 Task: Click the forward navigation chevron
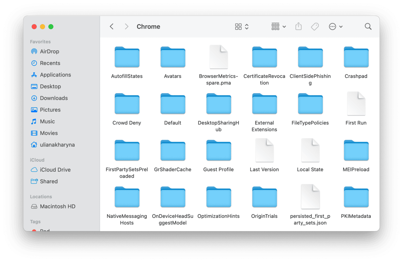[126, 26]
